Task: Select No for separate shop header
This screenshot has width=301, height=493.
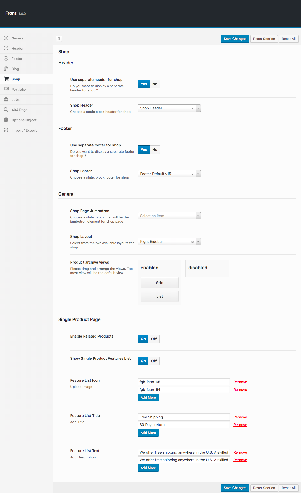Action: click(x=155, y=84)
